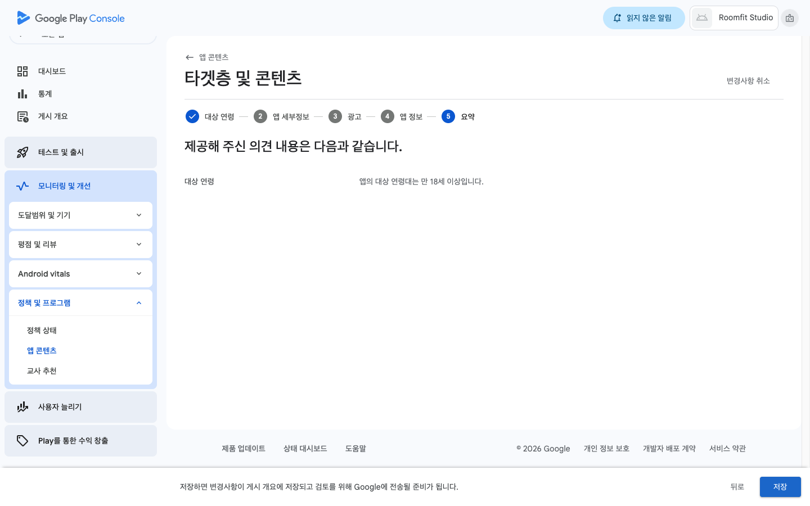Click 변경사항 취소 to discard changes
Screen dimensions: 810x506
pos(748,81)
